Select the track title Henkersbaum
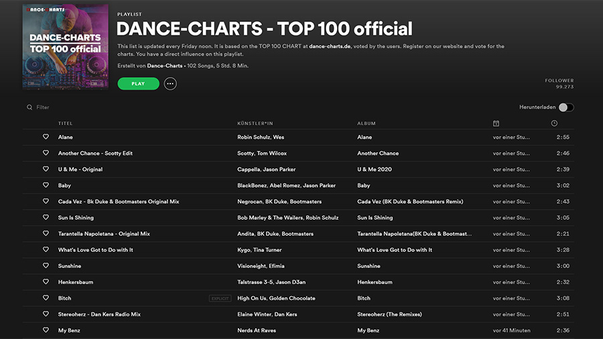603x339 pixels. coord(76,282)
